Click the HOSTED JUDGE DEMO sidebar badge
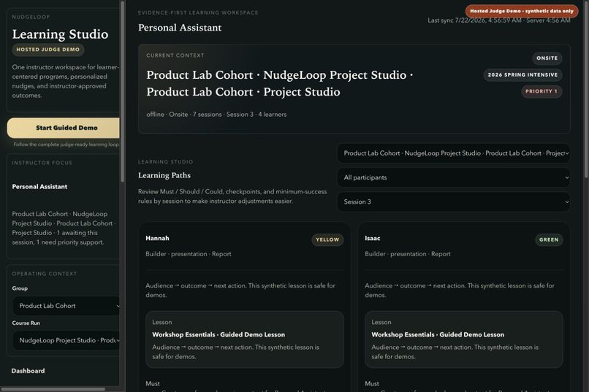Viewport: 589px width, 392px height. tap(48, 50)
